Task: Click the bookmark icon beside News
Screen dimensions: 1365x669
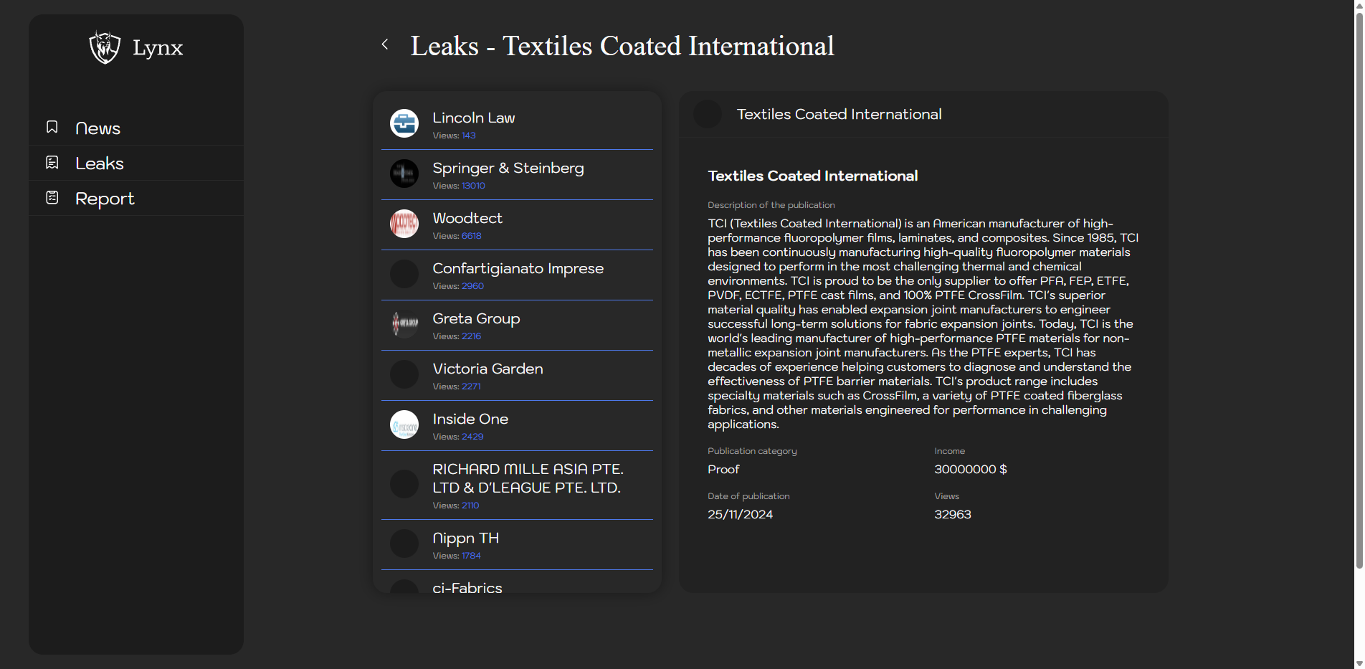Action: tap(52, 127)
